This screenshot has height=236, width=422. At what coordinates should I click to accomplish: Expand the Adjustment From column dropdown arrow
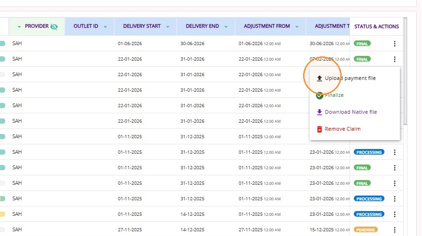pyautogui.click(x=297, y=27)
